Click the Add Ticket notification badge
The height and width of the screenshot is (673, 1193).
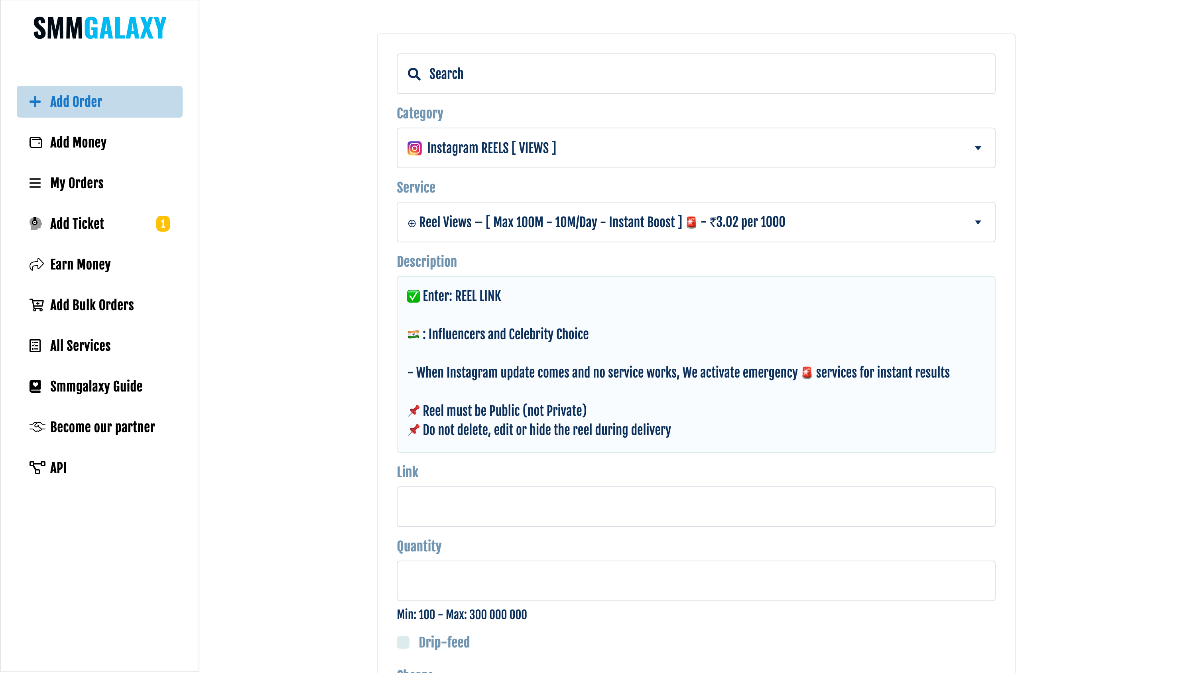(163, 223)
